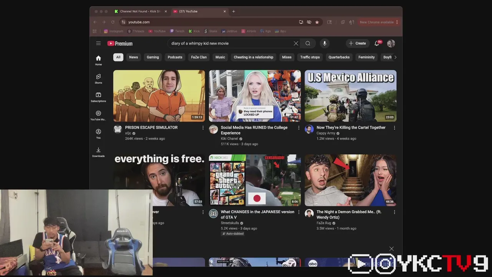The image size is (492, 277).
Task: Select the News filter chip
Action: [x=133, y=57]
